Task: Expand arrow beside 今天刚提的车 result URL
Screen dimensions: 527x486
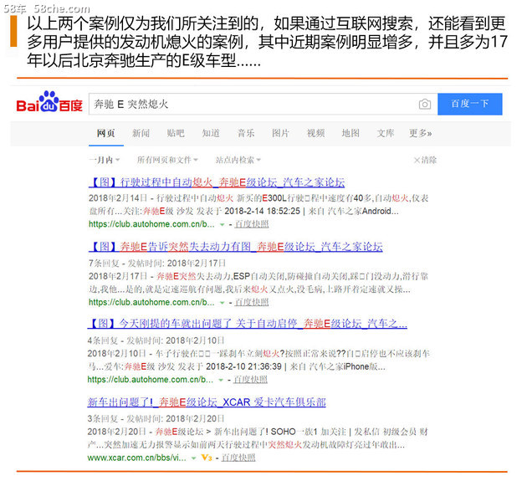Action: 221,380
